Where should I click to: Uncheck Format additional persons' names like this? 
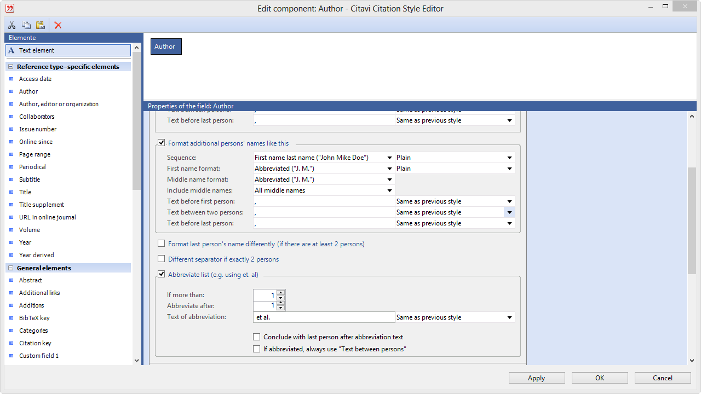tap(161, 143)
